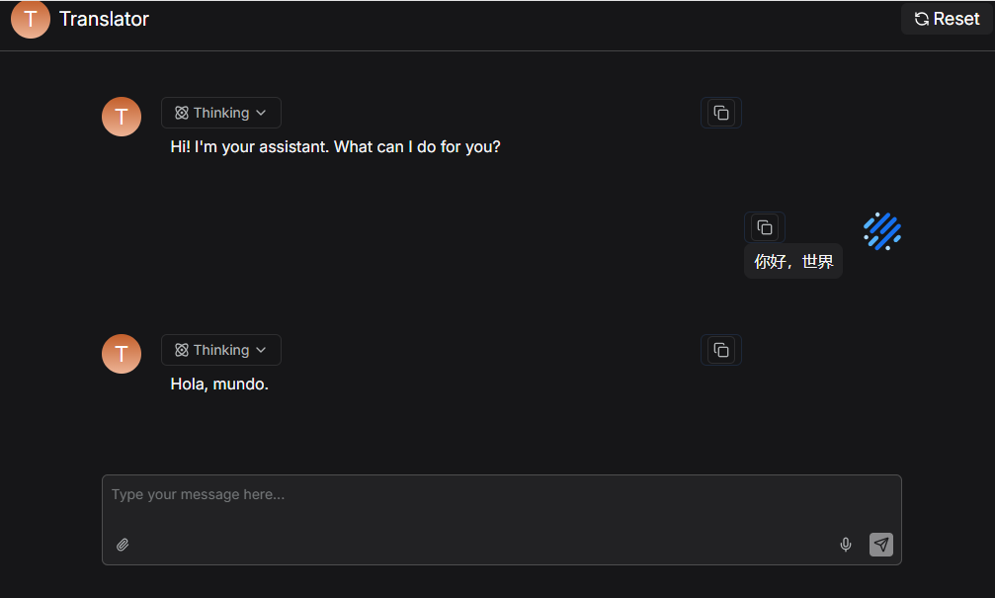Screen dimensions: 995x598
Task: Click the "Hola, mundo." response text
Action: coord(219,384)
